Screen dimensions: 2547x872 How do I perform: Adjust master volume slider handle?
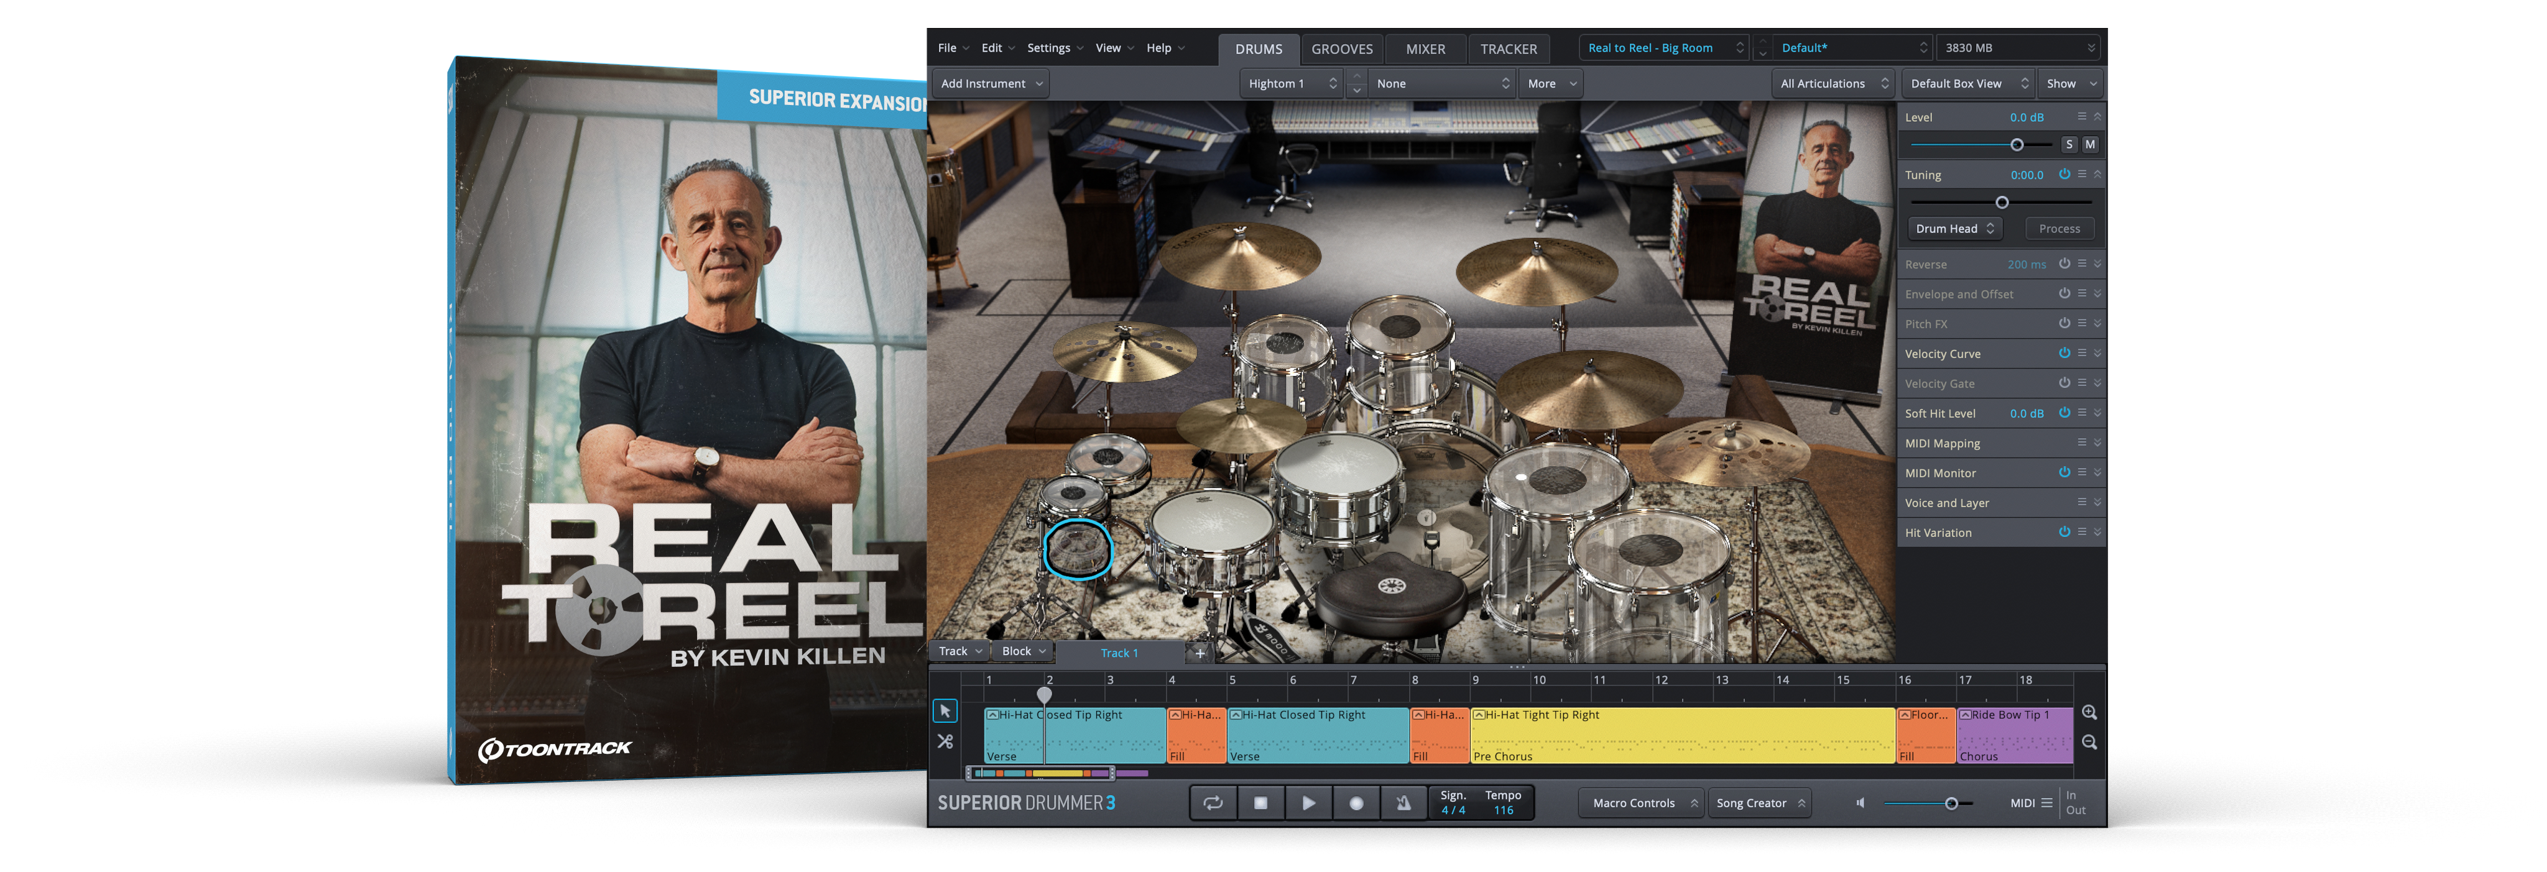pos(1951,804)
